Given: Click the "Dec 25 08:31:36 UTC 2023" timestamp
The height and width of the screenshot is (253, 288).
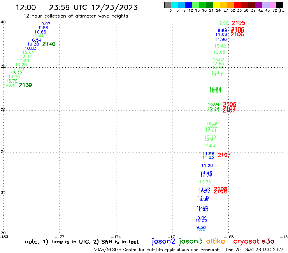Looking at the screenshot, I should [x=255, y=249].
